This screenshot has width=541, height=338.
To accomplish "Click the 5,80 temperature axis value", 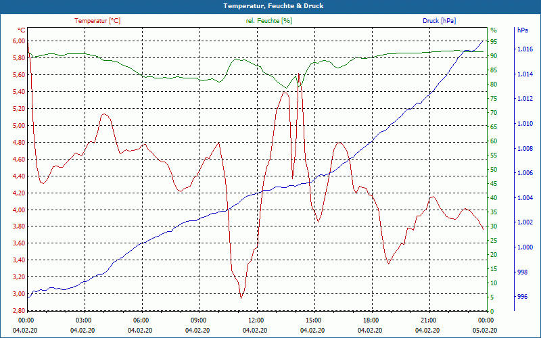I will pyautogui.click(x=19, y=58).
